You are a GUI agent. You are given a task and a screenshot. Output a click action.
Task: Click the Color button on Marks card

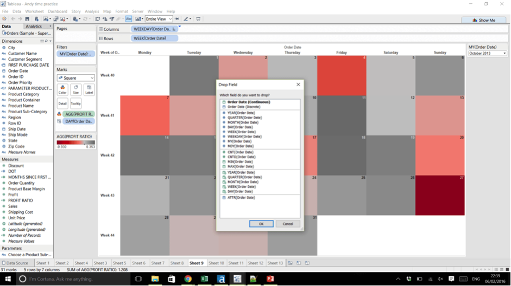62,89
